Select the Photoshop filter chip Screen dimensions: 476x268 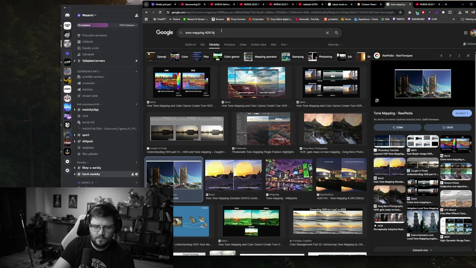coord(321,57)
